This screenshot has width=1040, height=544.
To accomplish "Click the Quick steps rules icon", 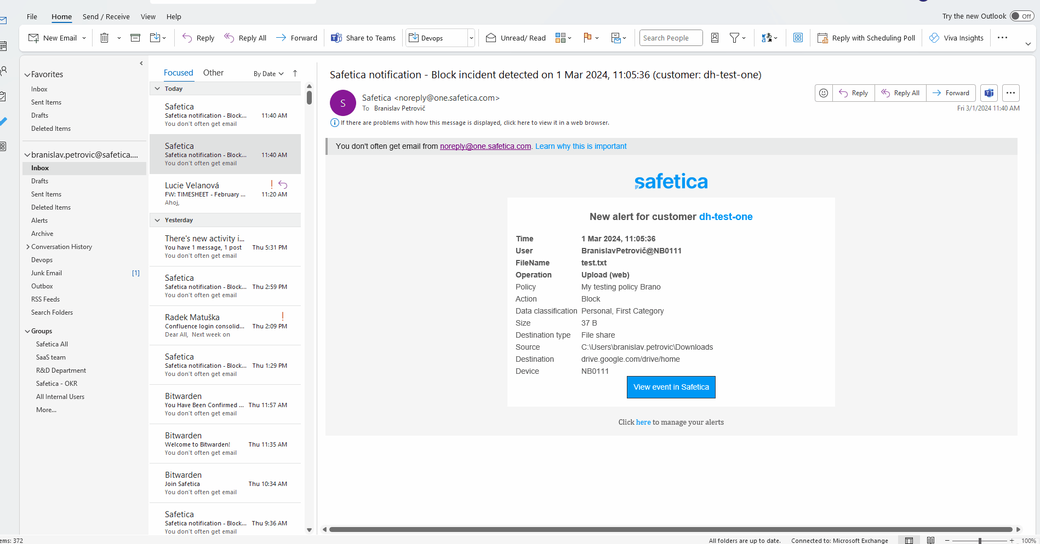I will (x=616, y=38).
